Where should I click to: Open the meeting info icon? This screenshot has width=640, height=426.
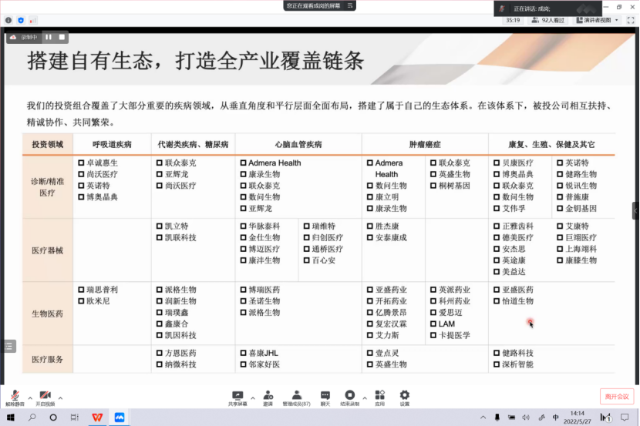(x=8, y=20)
